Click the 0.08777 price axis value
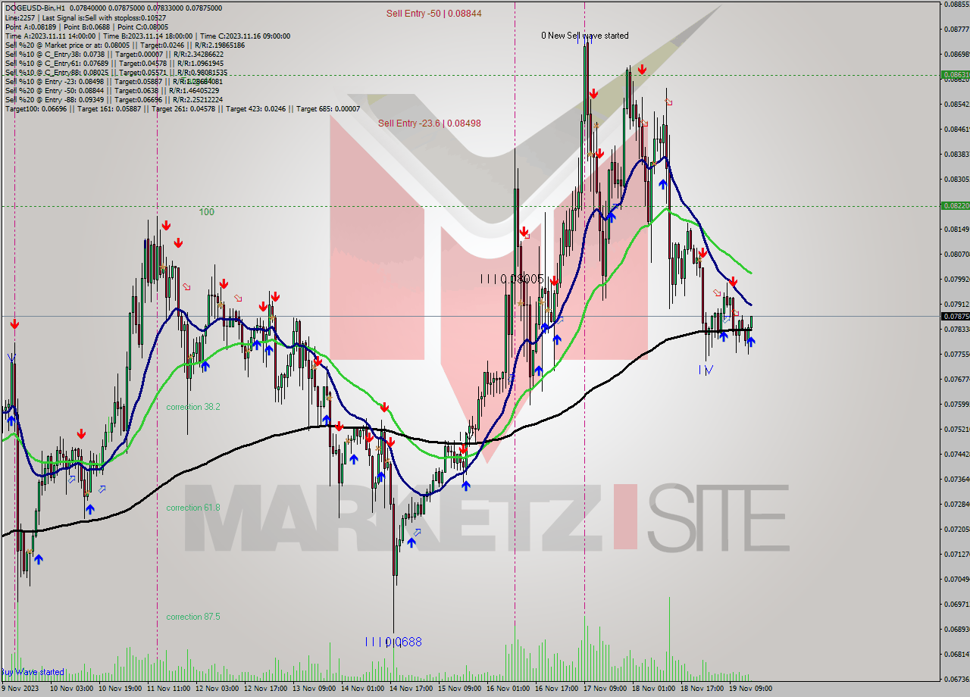The height and width of the screenshot is (697, 970). click(956, 29)
